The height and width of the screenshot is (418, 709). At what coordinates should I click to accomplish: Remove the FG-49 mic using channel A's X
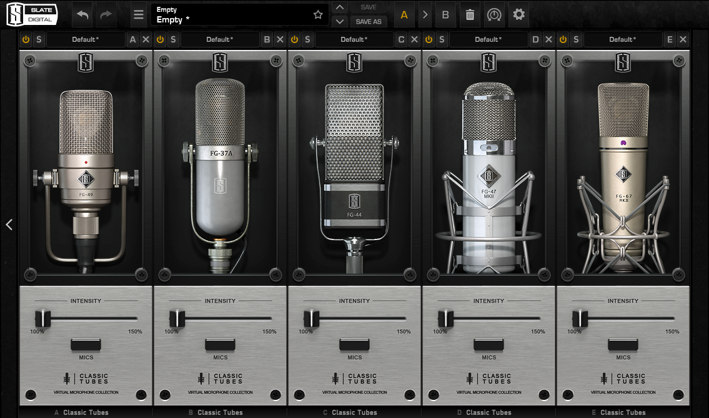(145, 39)
